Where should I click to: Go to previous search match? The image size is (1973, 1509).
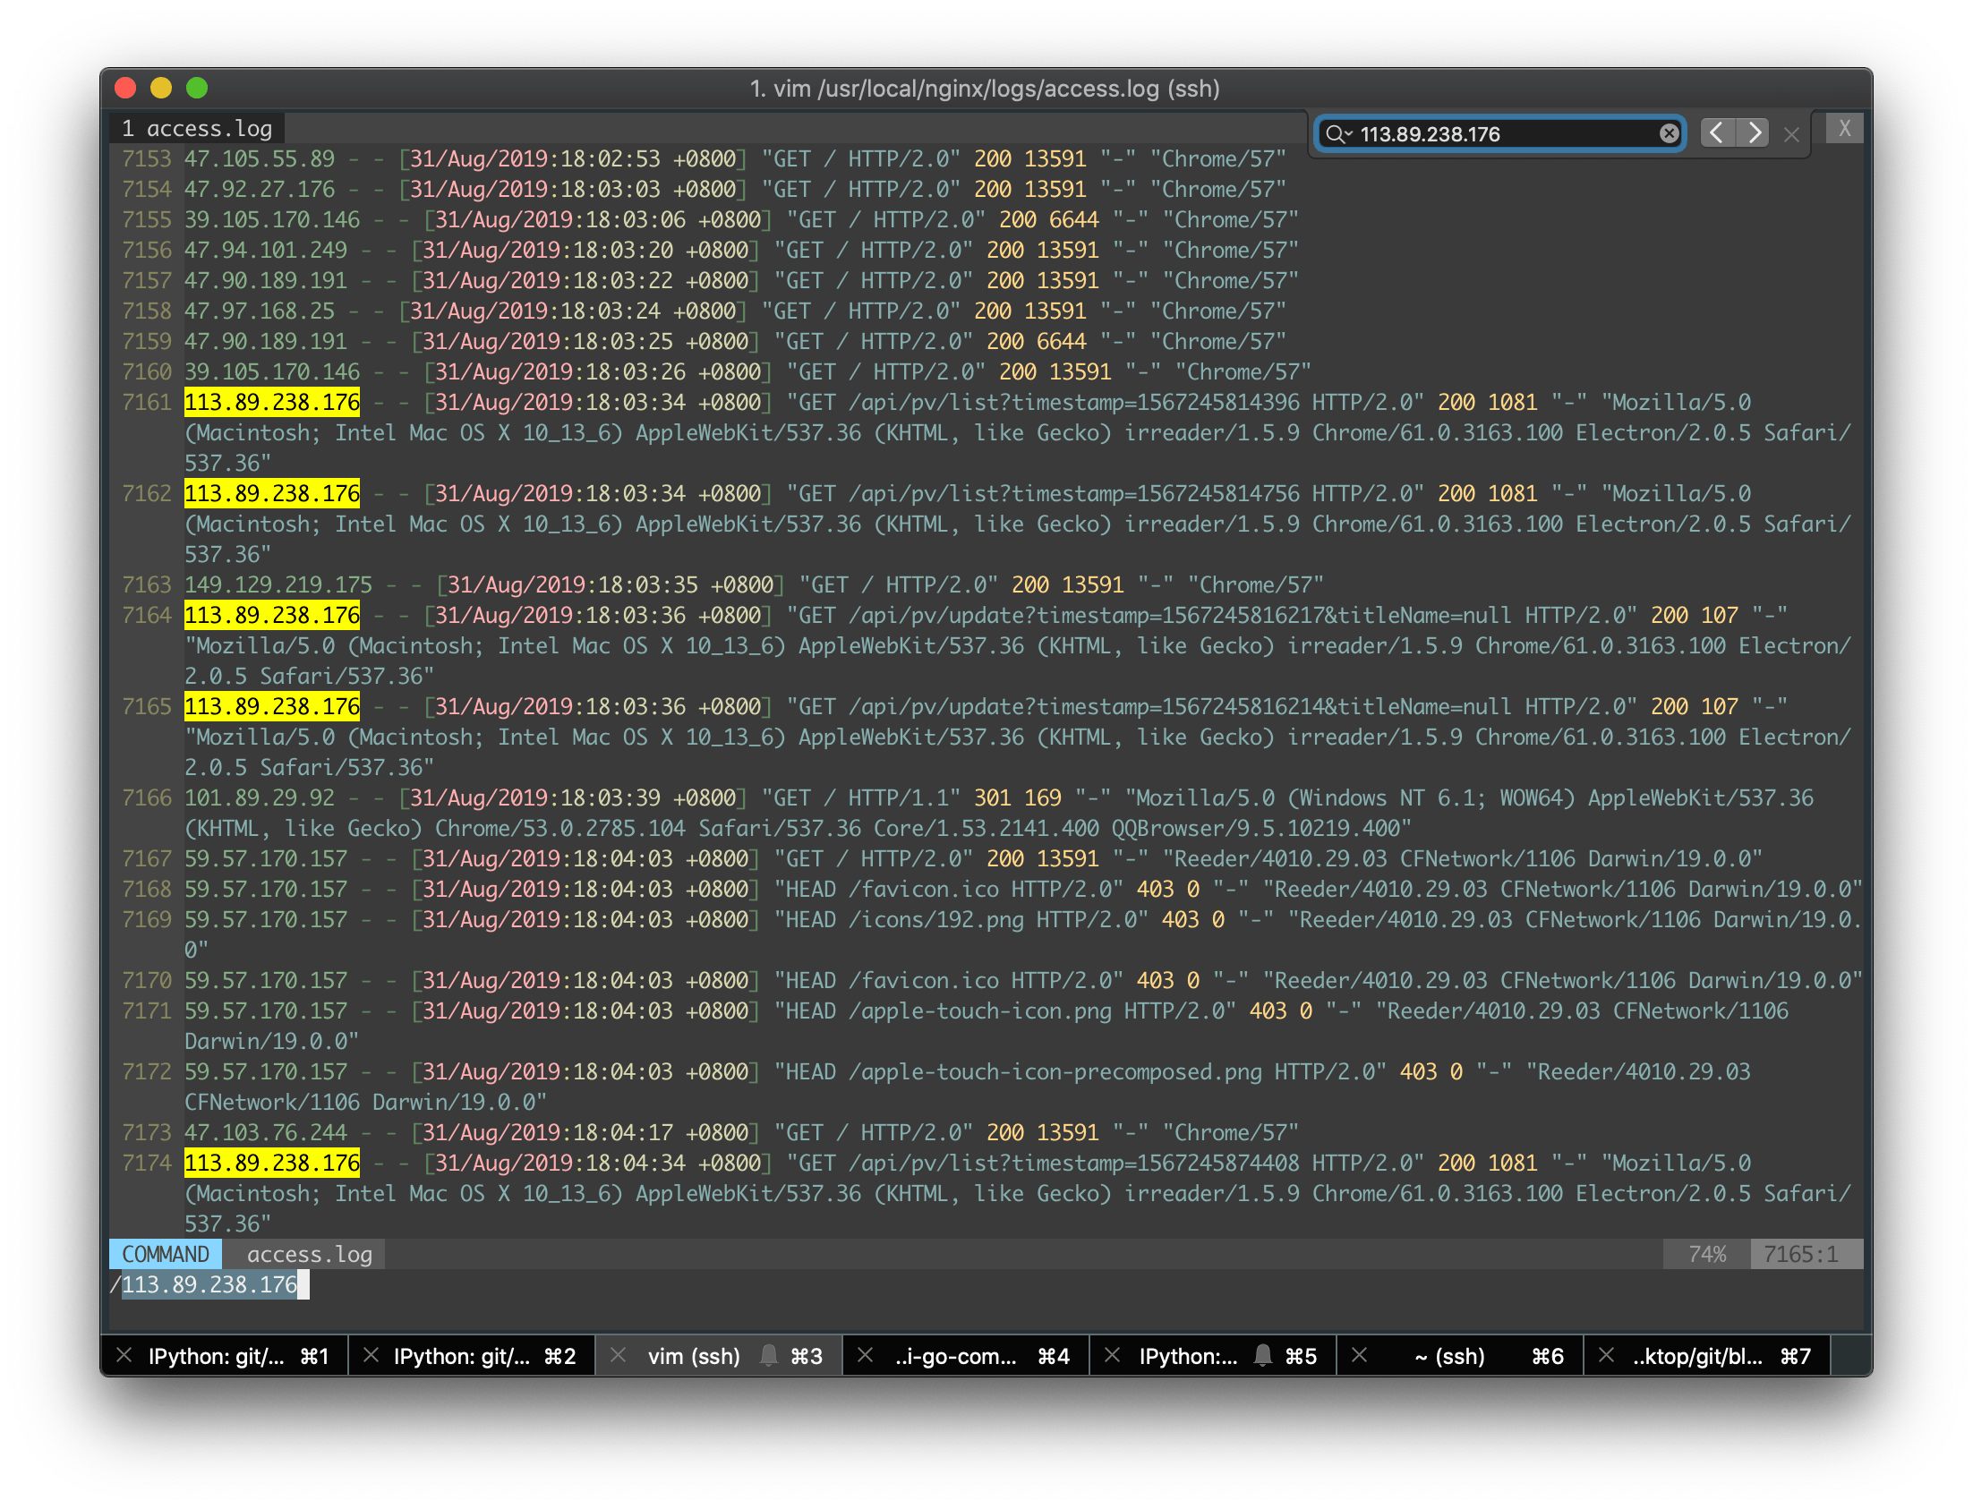[x=1716, y=133]
